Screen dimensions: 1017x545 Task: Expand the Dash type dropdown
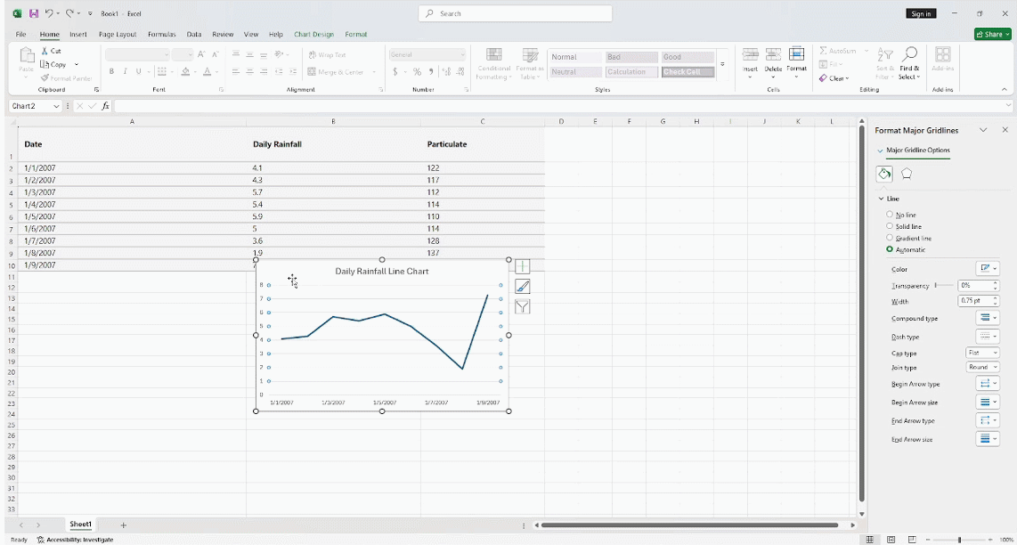986,336
